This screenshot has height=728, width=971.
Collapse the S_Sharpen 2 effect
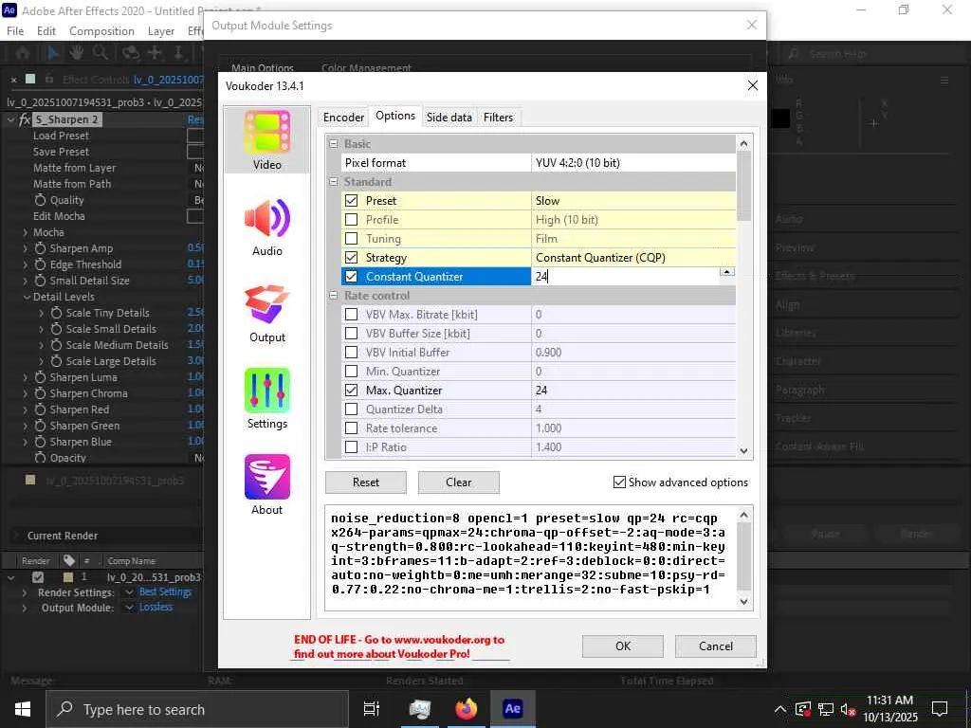coord(10,119)
